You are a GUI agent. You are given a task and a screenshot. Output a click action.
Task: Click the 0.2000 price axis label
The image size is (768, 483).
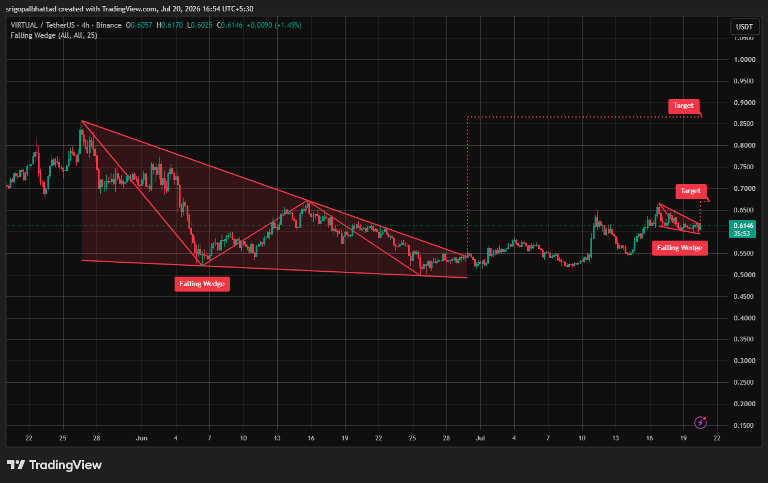pos(745,404)
